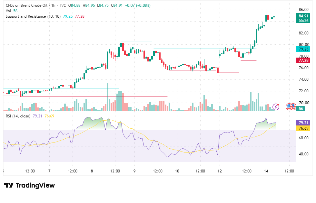Select the RSI (14, close) indicator legend
The height and width of the screenshot is (203, 316).
18,116
